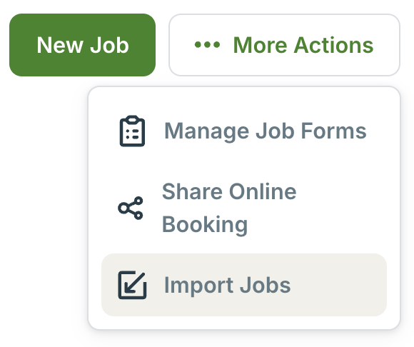The image size is (414, 347).
Task: Click the "Share Online" text line
Action: point(229,191)
